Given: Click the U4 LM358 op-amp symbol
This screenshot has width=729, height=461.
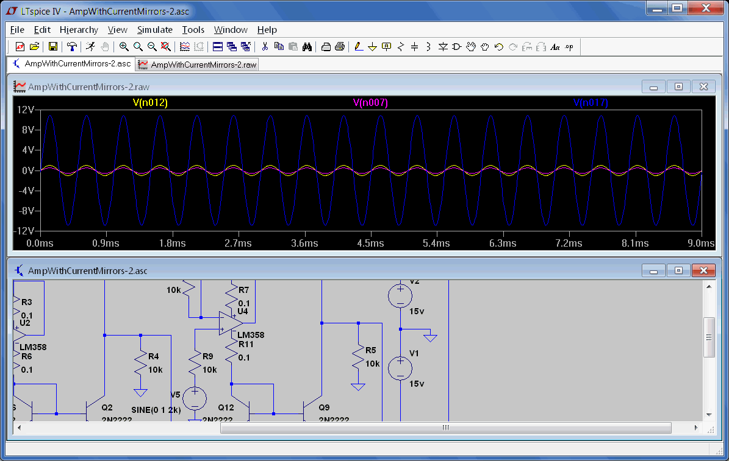Looking at the screenshot, I should [x=231, y=323].
